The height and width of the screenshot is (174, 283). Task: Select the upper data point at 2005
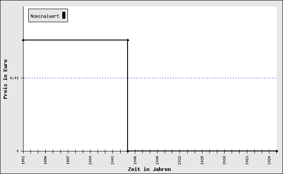click(x=128, y=40)
